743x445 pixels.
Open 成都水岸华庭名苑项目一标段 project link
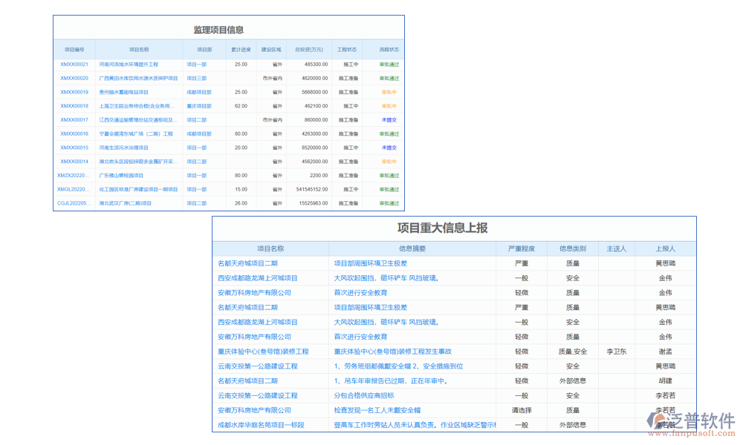pos(261,425)
